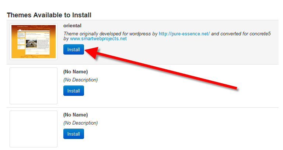
Task: Click the blank thumbnail of the second theme
Action: click(x=34, y=86)
